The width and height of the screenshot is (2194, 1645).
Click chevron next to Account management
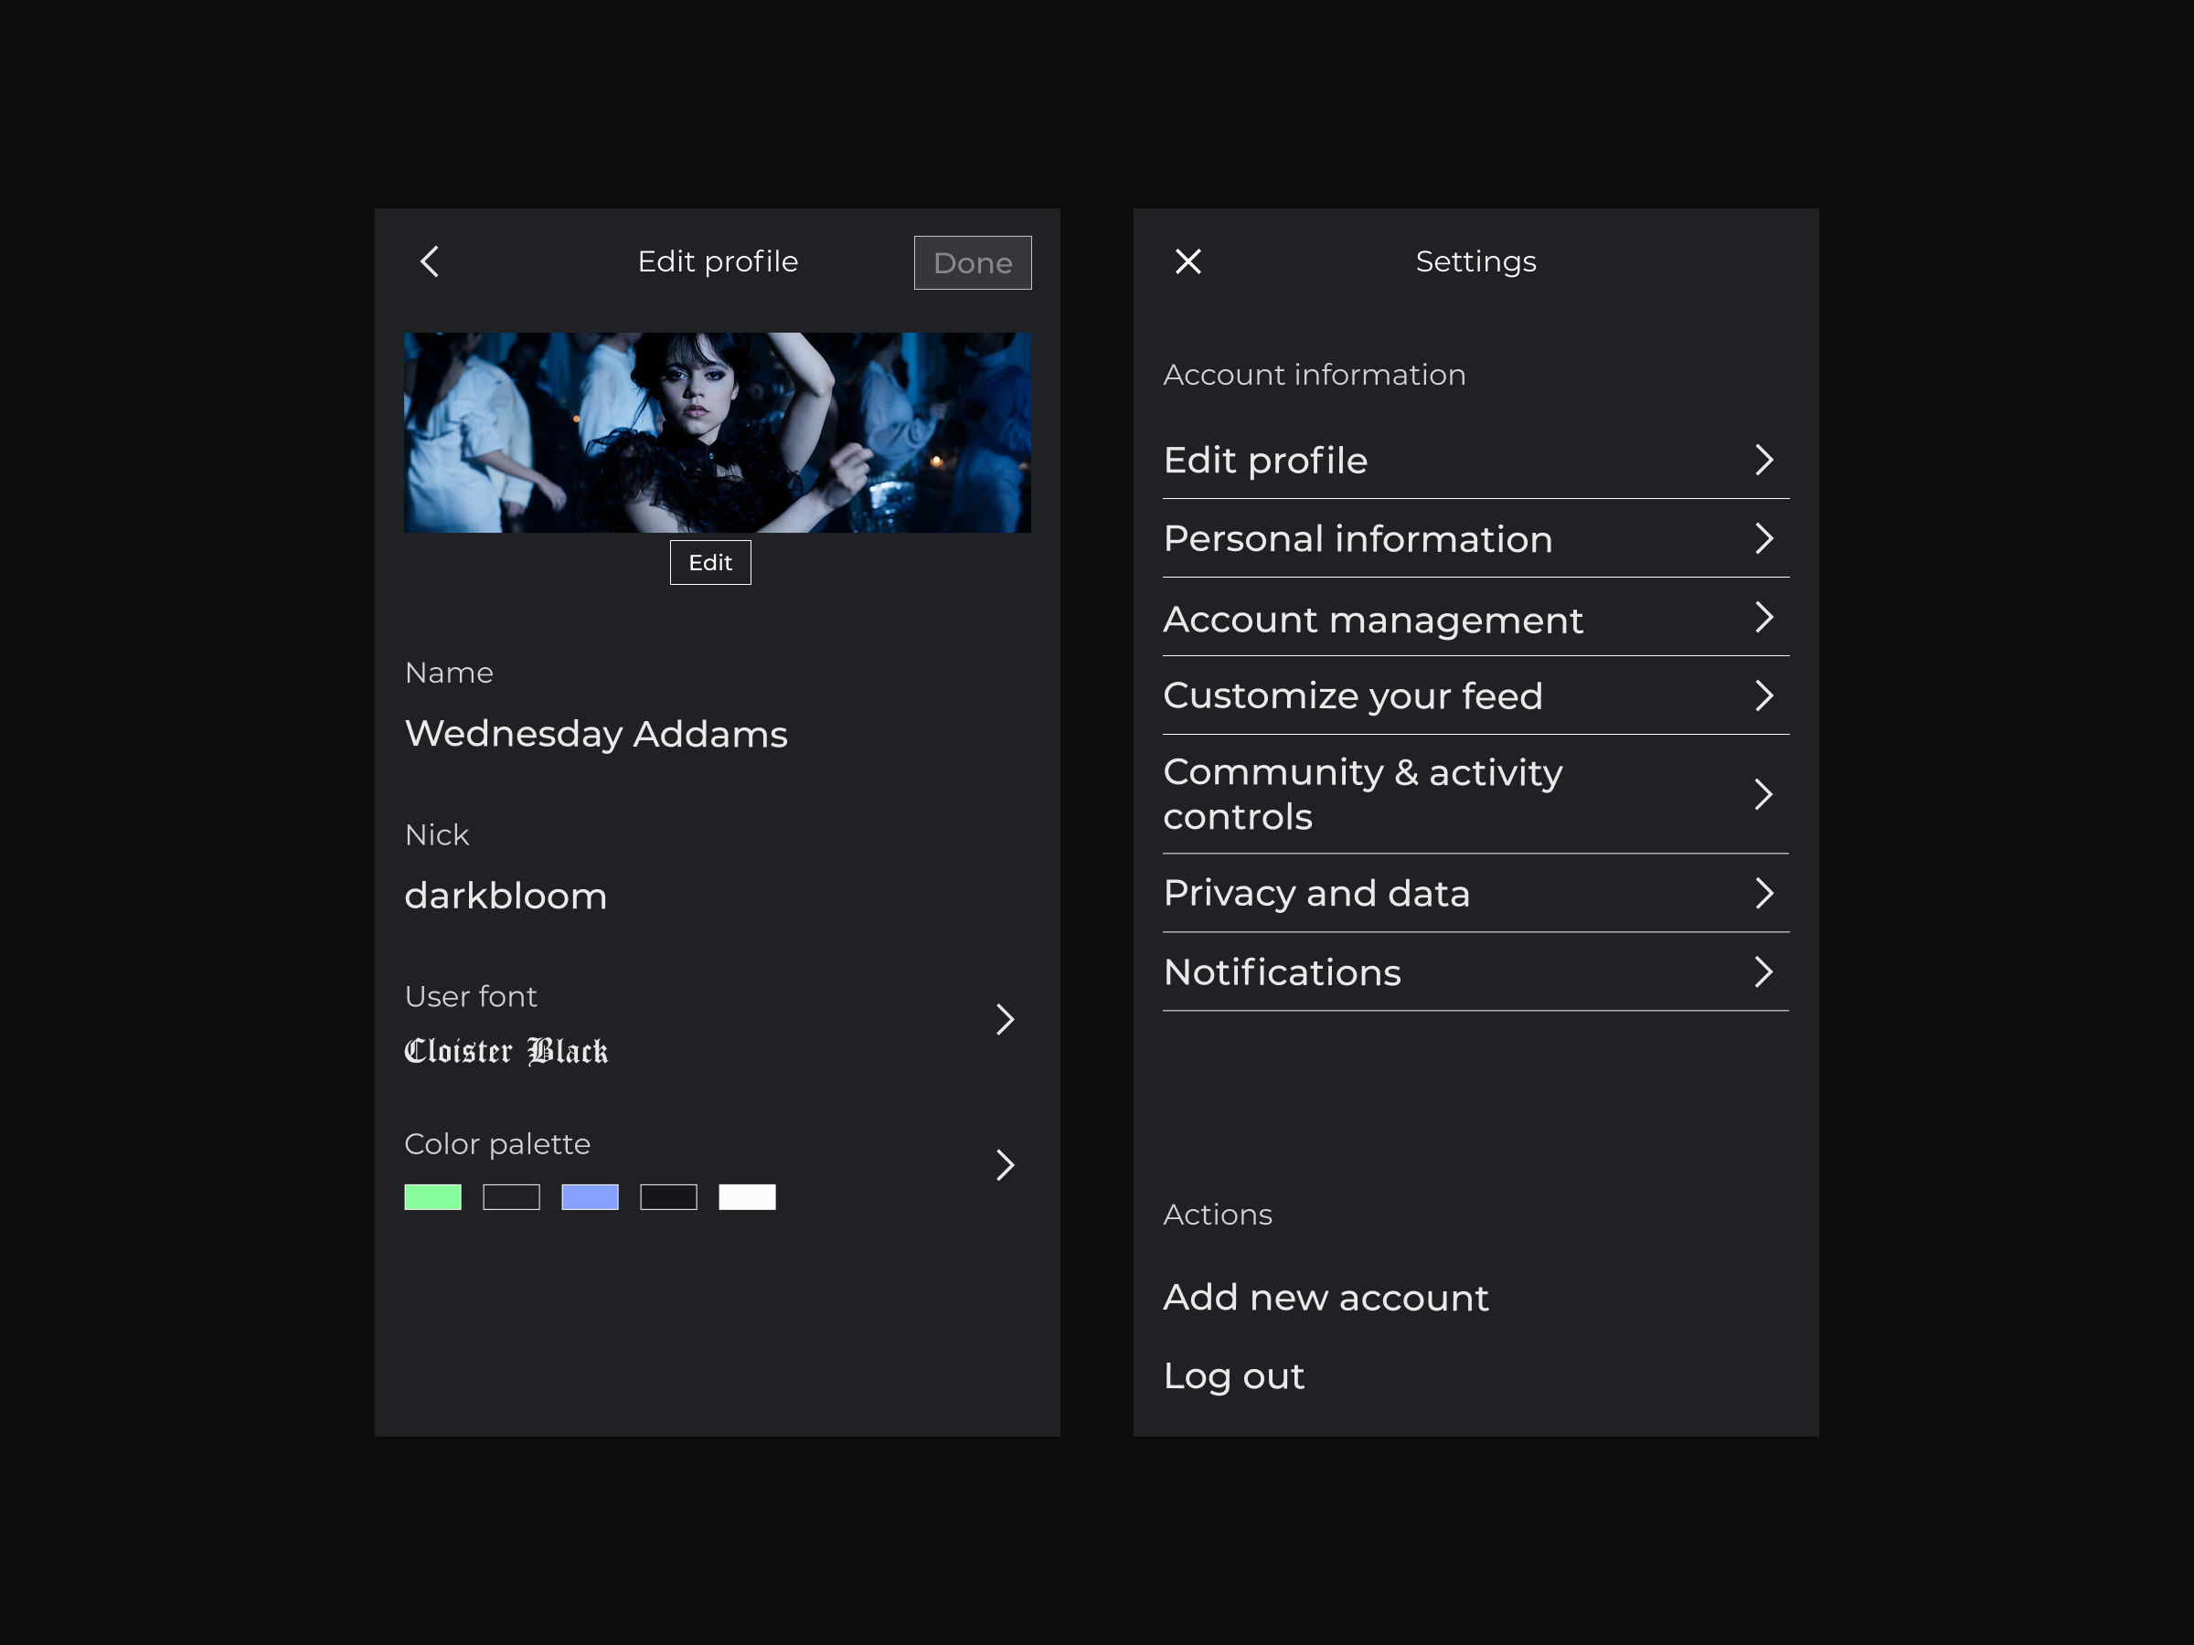(1763, 617)
